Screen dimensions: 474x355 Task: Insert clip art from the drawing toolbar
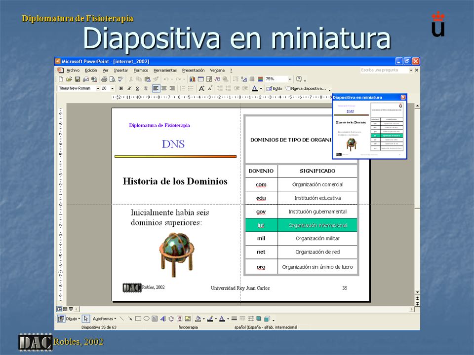coord(180,319)
